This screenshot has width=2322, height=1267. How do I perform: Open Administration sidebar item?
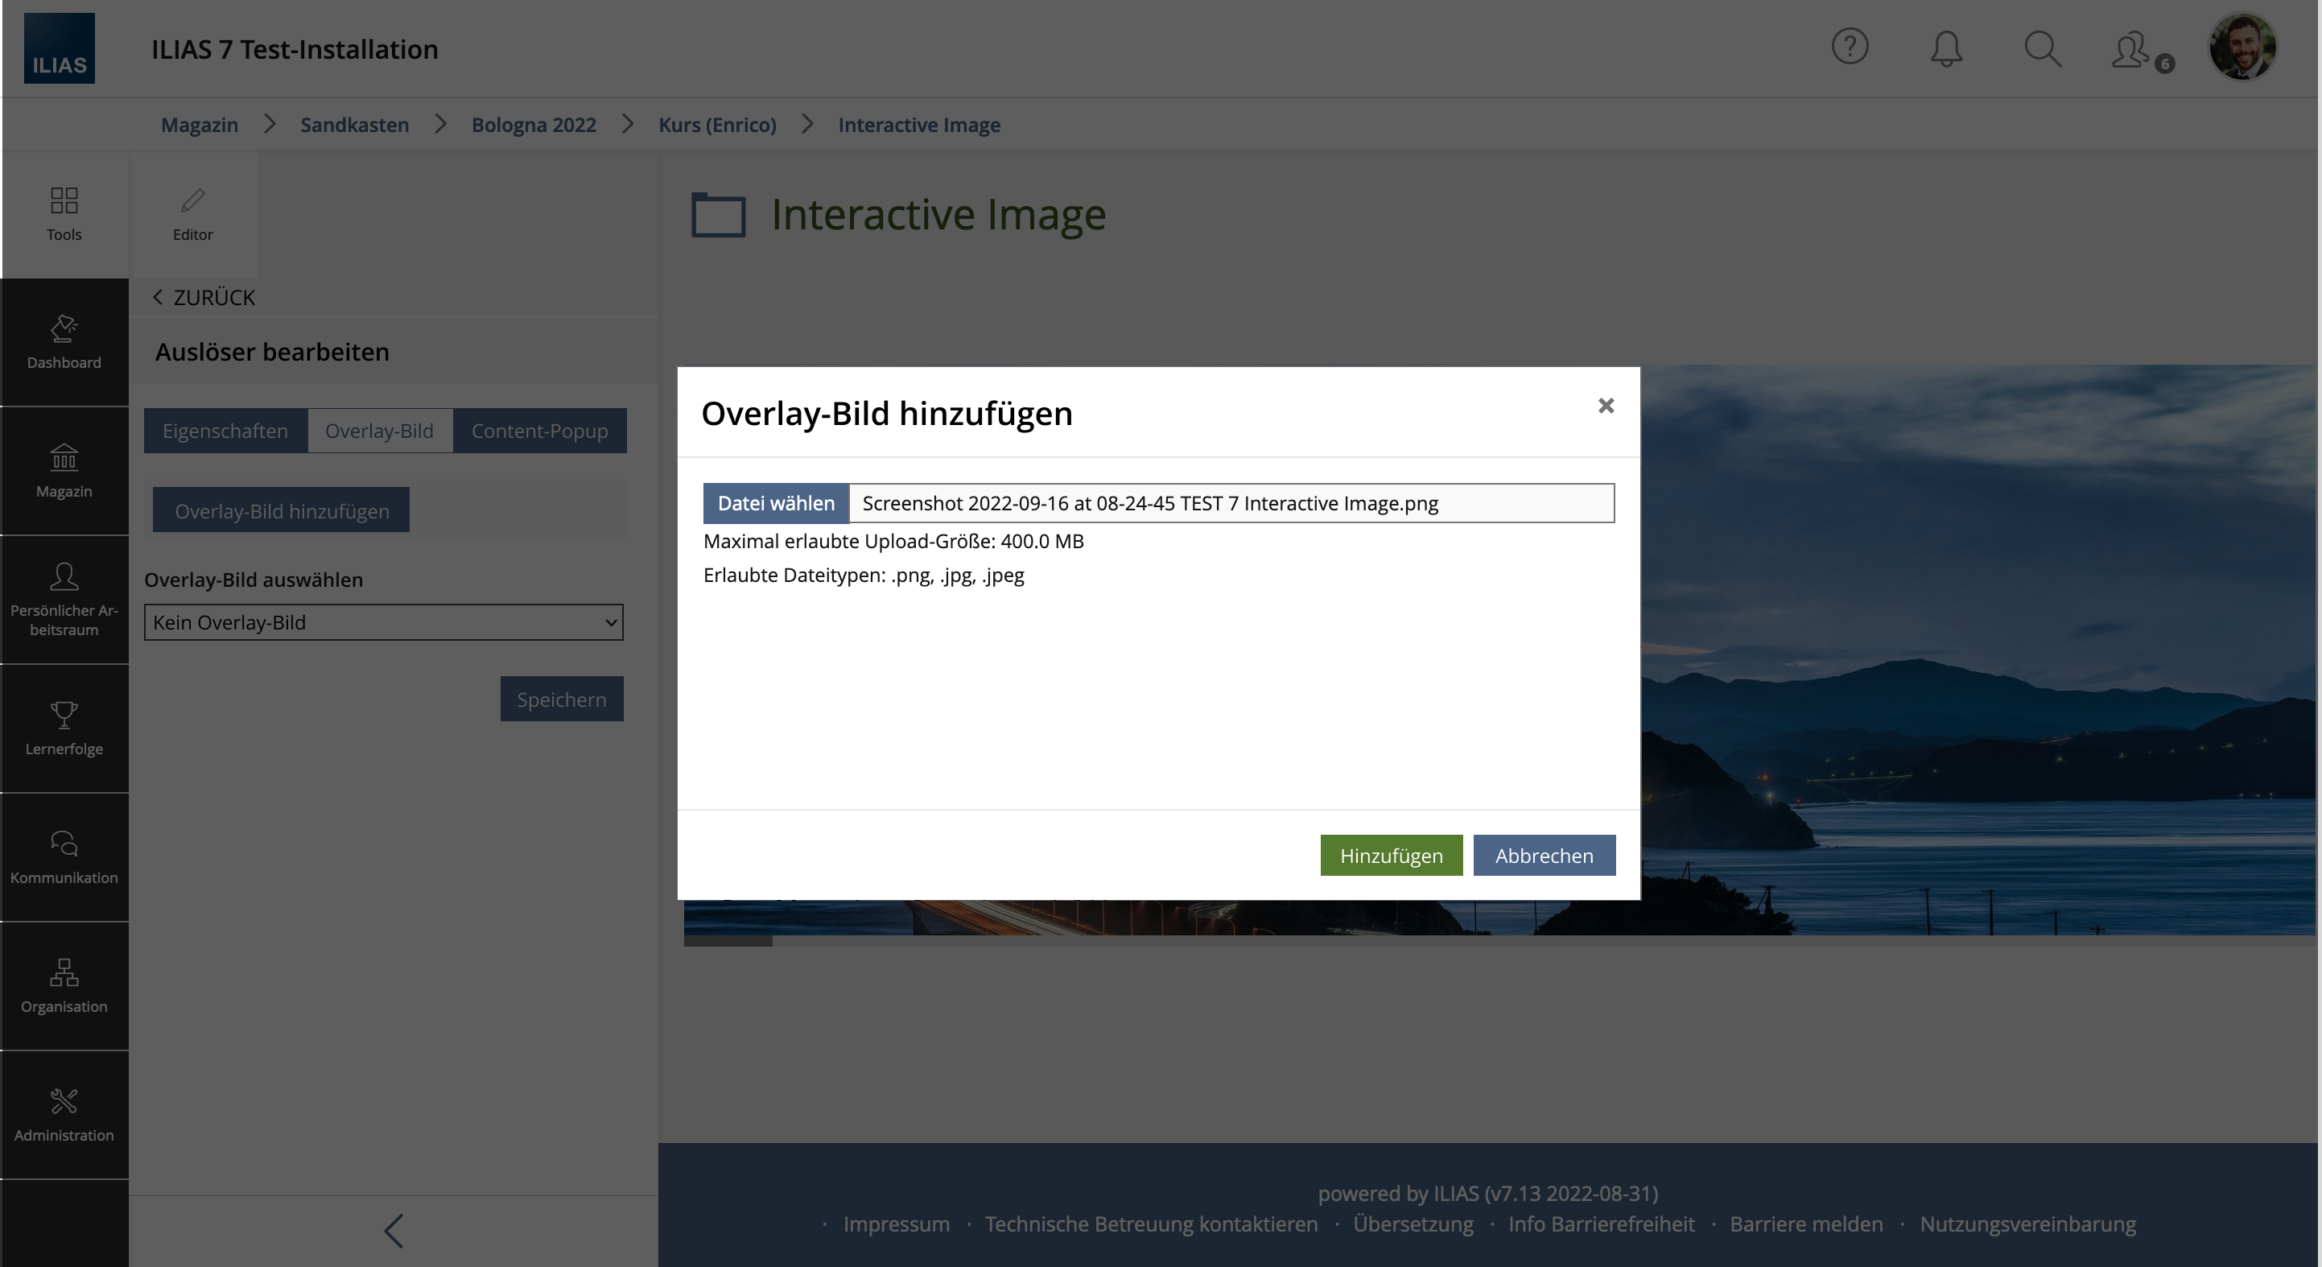64,1115
